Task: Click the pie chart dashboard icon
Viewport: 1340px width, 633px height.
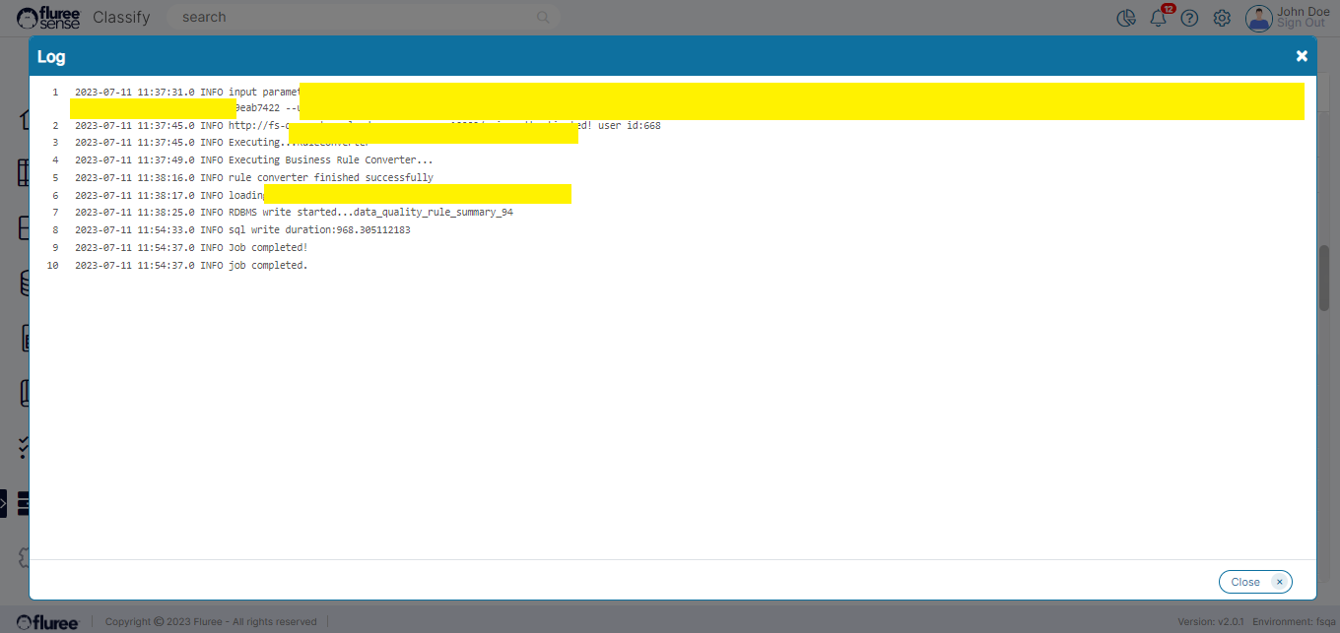Action: pos(1126,18)
